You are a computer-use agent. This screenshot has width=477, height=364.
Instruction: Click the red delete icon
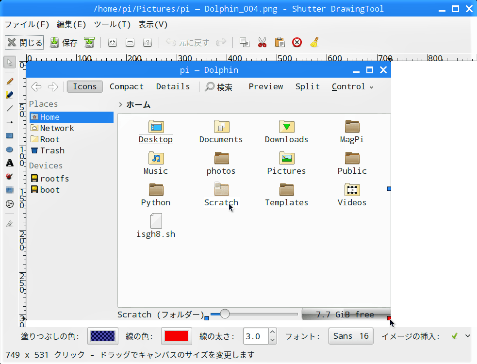(297, 42)
